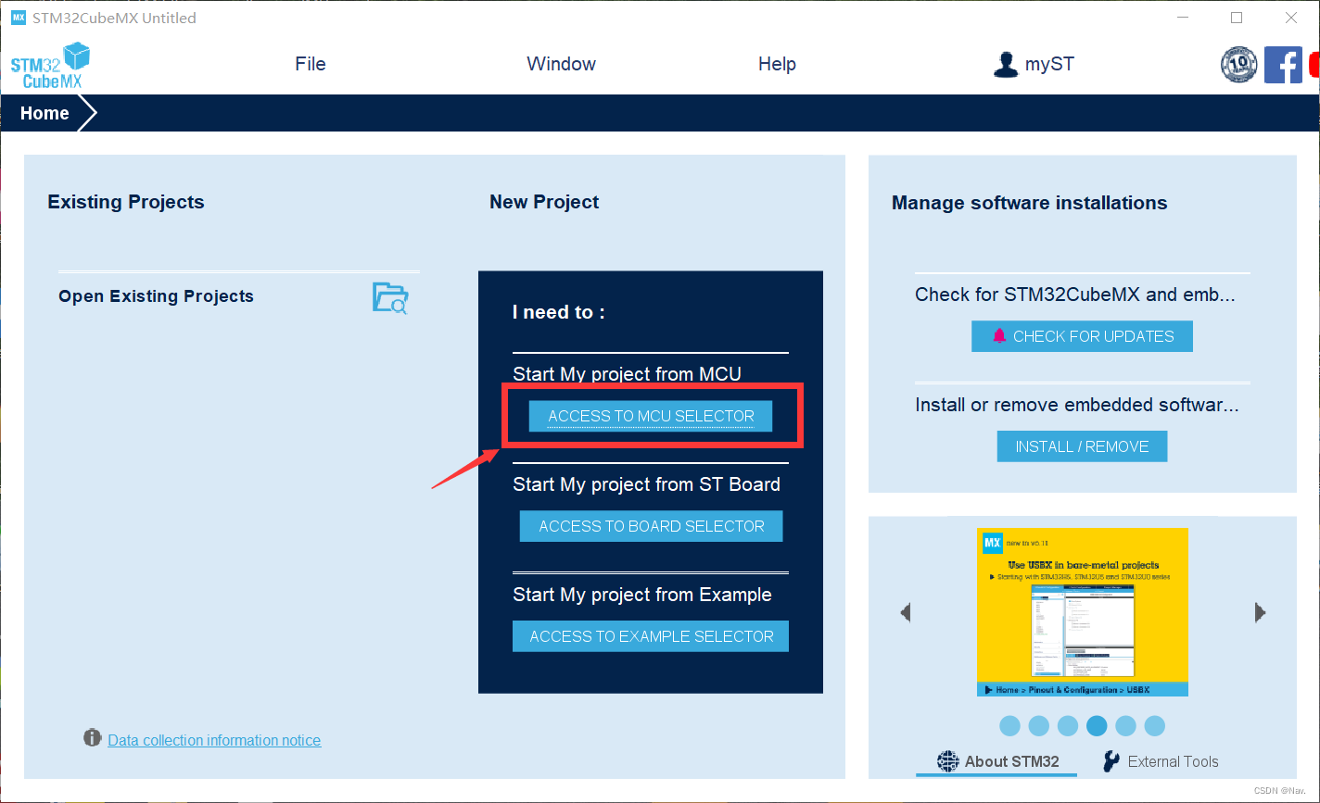This screenshot has height=803, width=1320.
Task: Click INSTALL / REMOVE button
Action: pos(1082,446)
